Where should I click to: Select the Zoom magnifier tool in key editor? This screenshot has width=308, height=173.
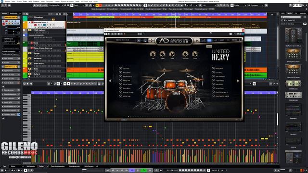(x=90, y=84)
